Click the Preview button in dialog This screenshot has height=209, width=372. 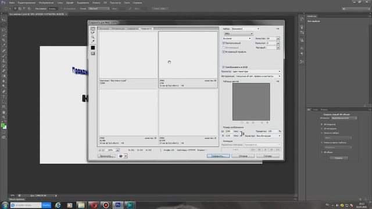[106, 156]
